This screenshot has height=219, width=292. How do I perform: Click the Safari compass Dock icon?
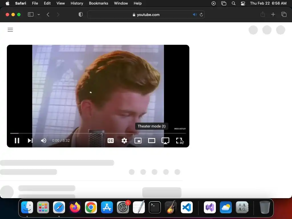[59, 207]
